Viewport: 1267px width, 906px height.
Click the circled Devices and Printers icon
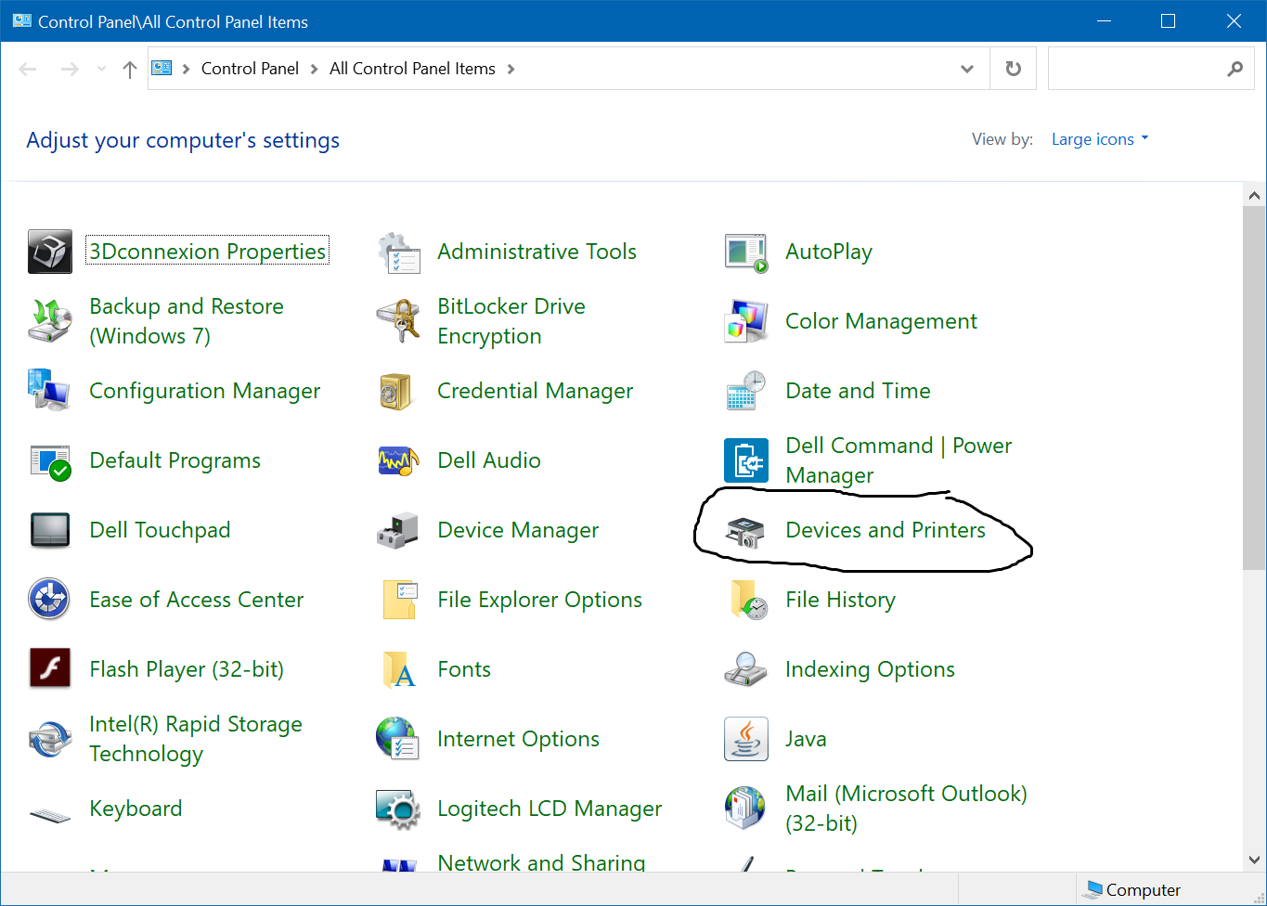click(745, 531)
